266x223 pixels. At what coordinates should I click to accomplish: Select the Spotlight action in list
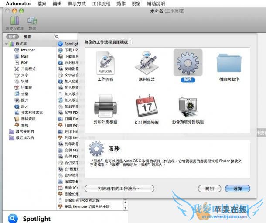tap(68, 44)
